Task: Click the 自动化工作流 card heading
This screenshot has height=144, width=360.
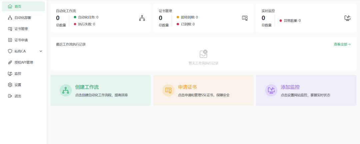Action: (x=66, y=11)
